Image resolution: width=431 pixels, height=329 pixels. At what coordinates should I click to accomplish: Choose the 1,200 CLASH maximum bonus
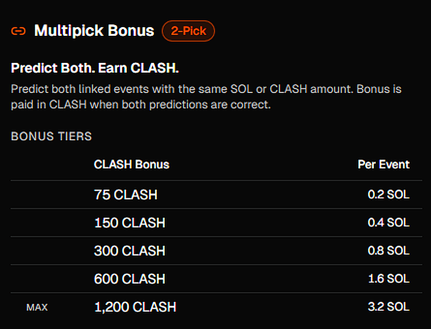pos(135,307)
